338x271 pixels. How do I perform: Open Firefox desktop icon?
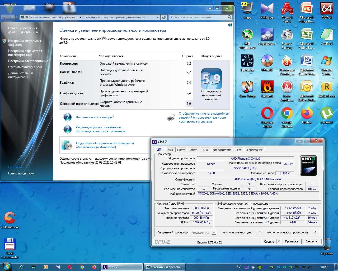[x=307, y=115]
